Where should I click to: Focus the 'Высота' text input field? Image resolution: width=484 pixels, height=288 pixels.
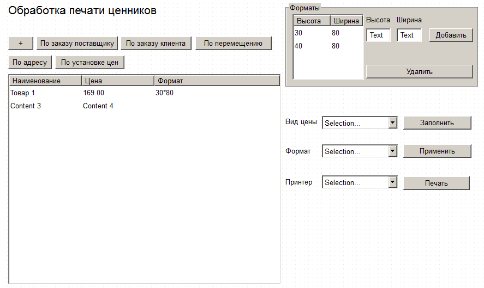click(378, 35)
